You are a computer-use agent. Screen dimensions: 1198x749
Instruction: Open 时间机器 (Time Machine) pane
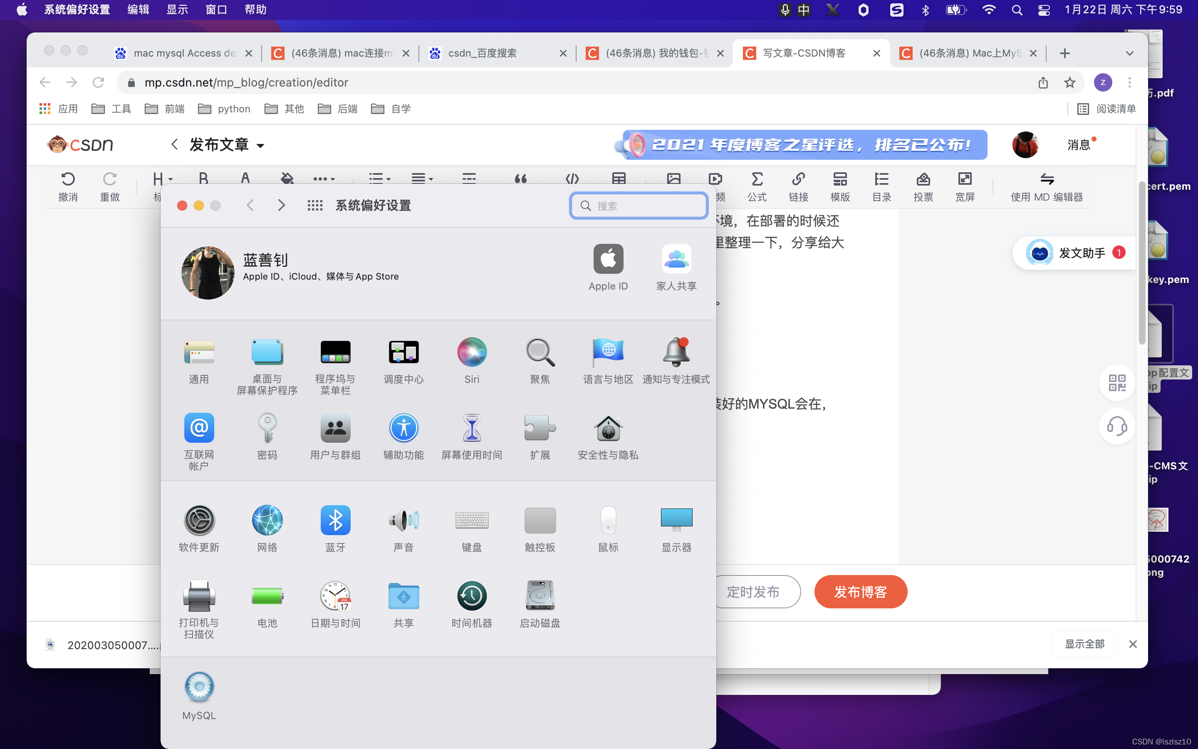pos(472,604)
